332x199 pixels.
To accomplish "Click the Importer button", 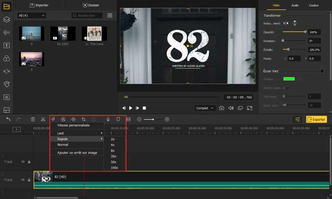I will click(39, 5).
